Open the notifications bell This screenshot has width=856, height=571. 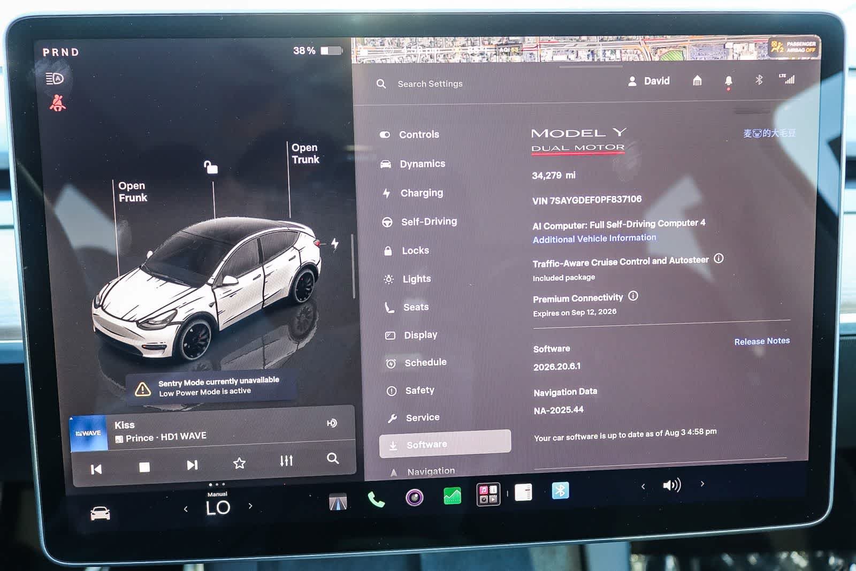728,81
